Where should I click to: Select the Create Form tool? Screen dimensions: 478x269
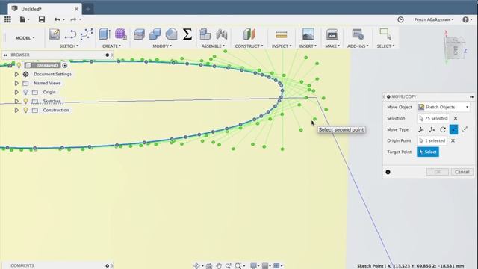pos(121,34)
